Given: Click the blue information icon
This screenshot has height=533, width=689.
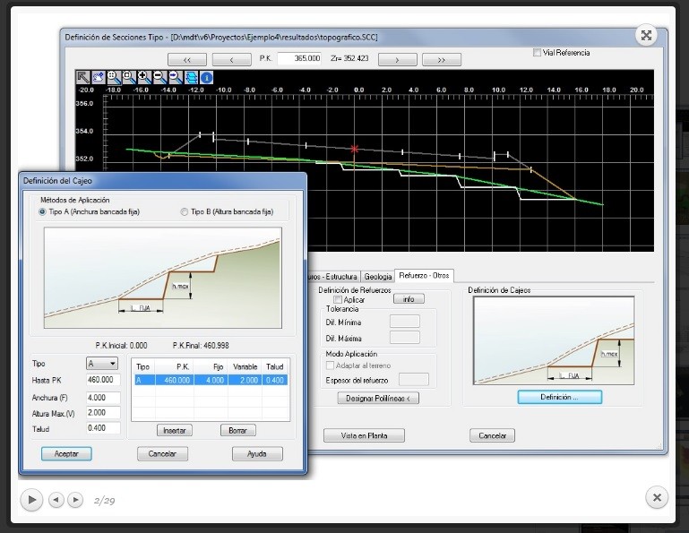Looking at the screenshot, I should tap(205, 78).
